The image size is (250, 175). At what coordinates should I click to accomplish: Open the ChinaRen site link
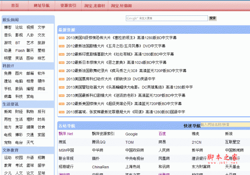100,167
